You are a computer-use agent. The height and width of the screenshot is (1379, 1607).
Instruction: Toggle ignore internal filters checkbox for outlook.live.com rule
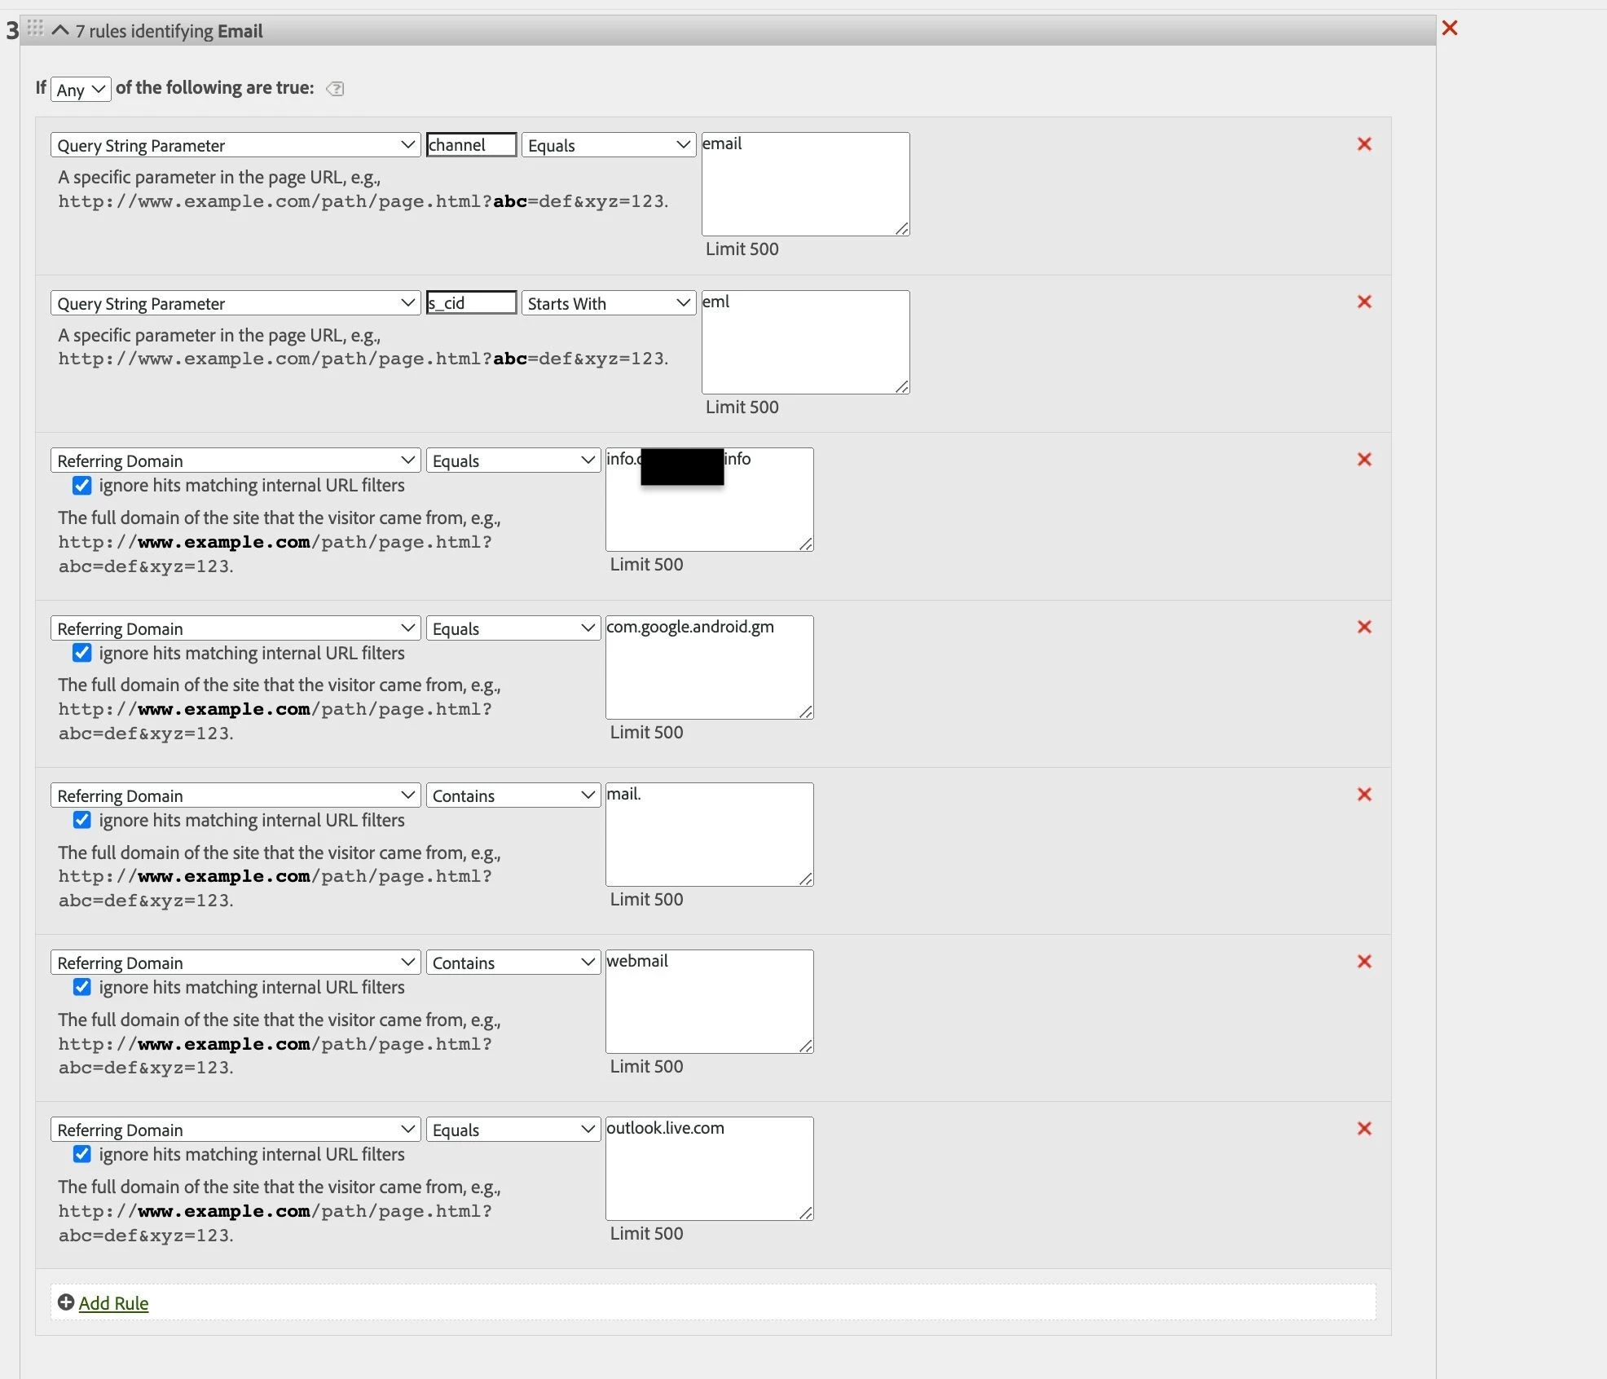click(x=82, y=1155)
